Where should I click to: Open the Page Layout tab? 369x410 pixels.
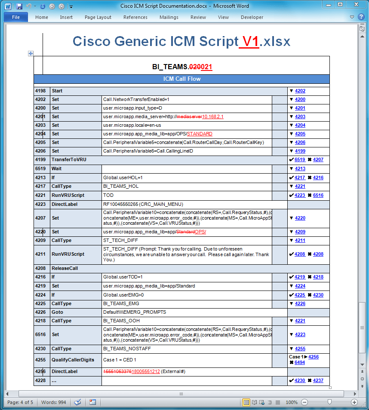pyautogui.click(x=98, y=17)
